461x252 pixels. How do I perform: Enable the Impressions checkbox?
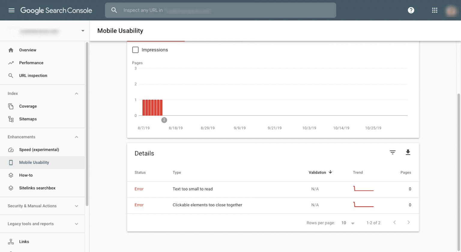point(135,50)
